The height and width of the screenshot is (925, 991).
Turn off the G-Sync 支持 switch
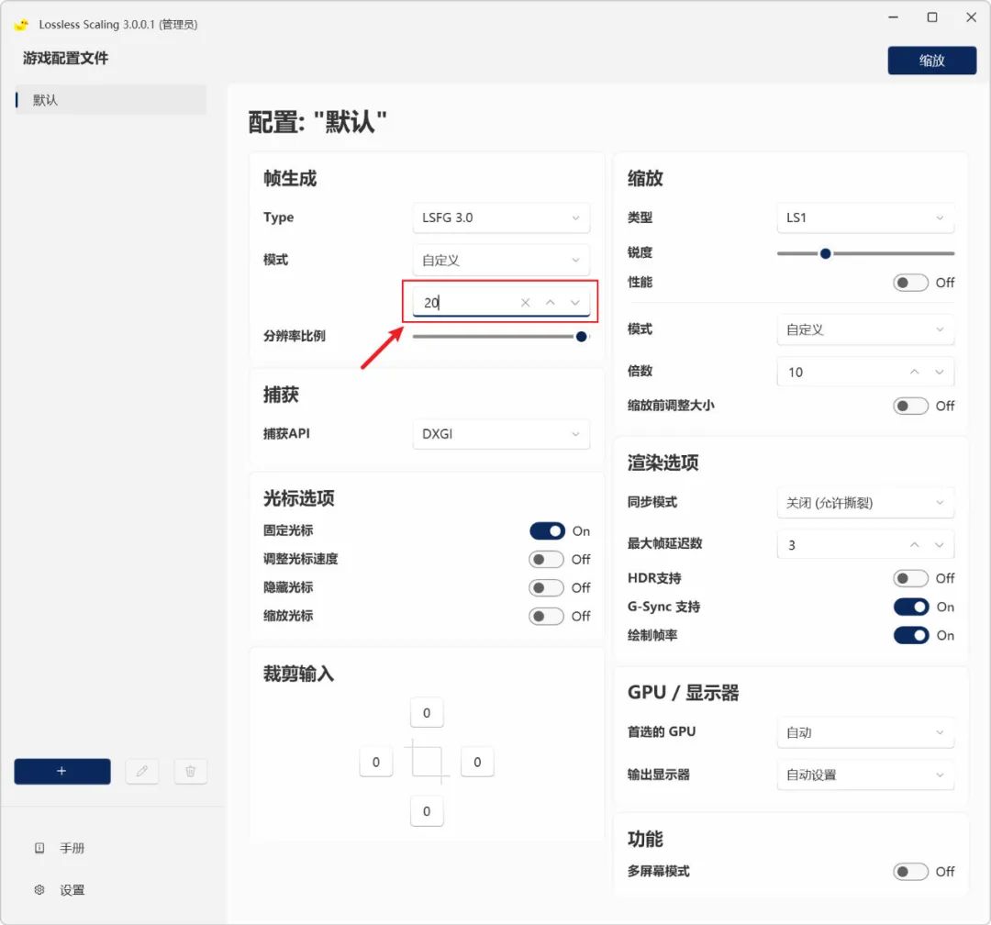[911, 607]
